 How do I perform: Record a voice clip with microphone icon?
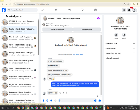43,100
